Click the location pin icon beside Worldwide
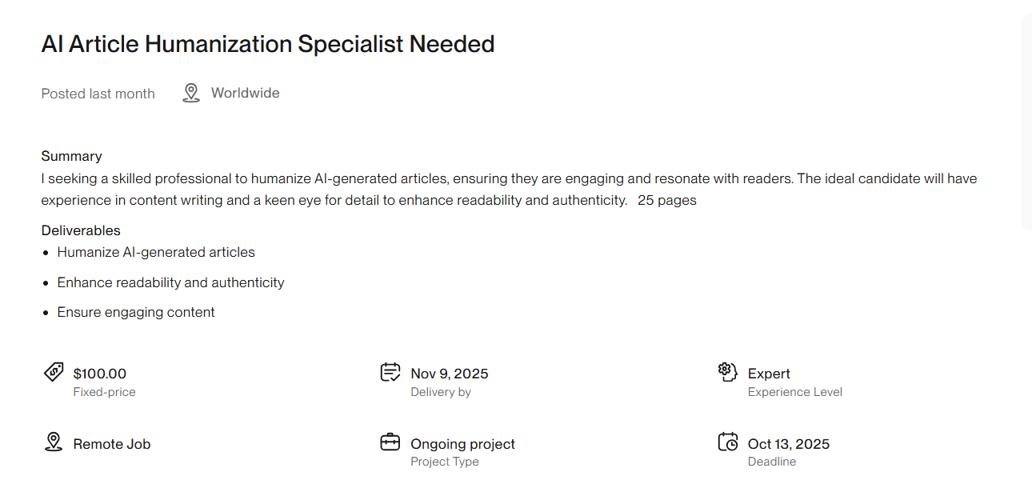The height and width of the screenshot is (488, 1032). [x=190, y=94]
